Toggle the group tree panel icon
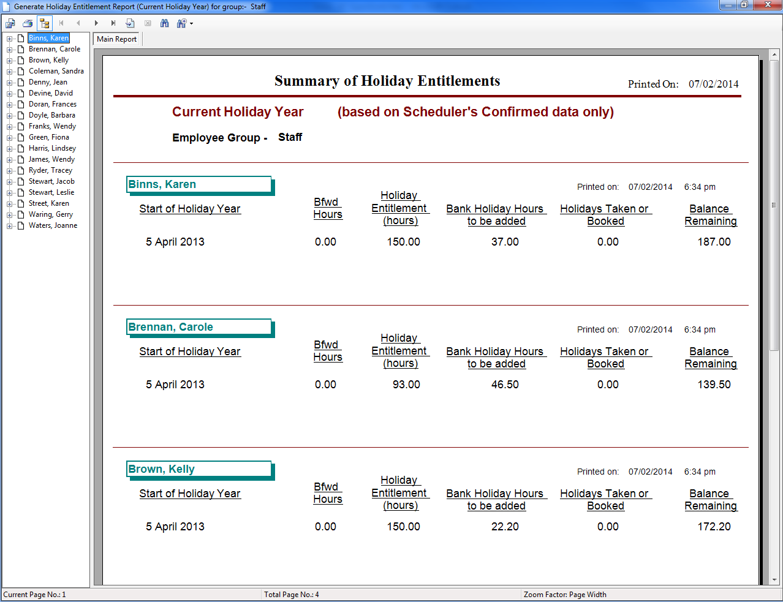783x602 pixels. [x=44, y=23]
